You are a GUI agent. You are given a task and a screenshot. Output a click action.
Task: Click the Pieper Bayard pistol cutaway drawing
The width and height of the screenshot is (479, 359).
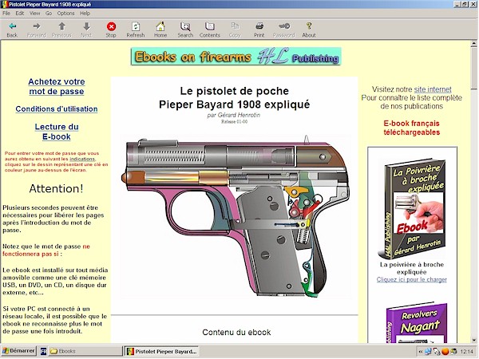(x=236, y=216)
